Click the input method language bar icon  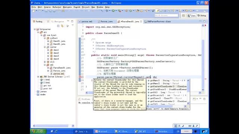[x=176, y=126]
